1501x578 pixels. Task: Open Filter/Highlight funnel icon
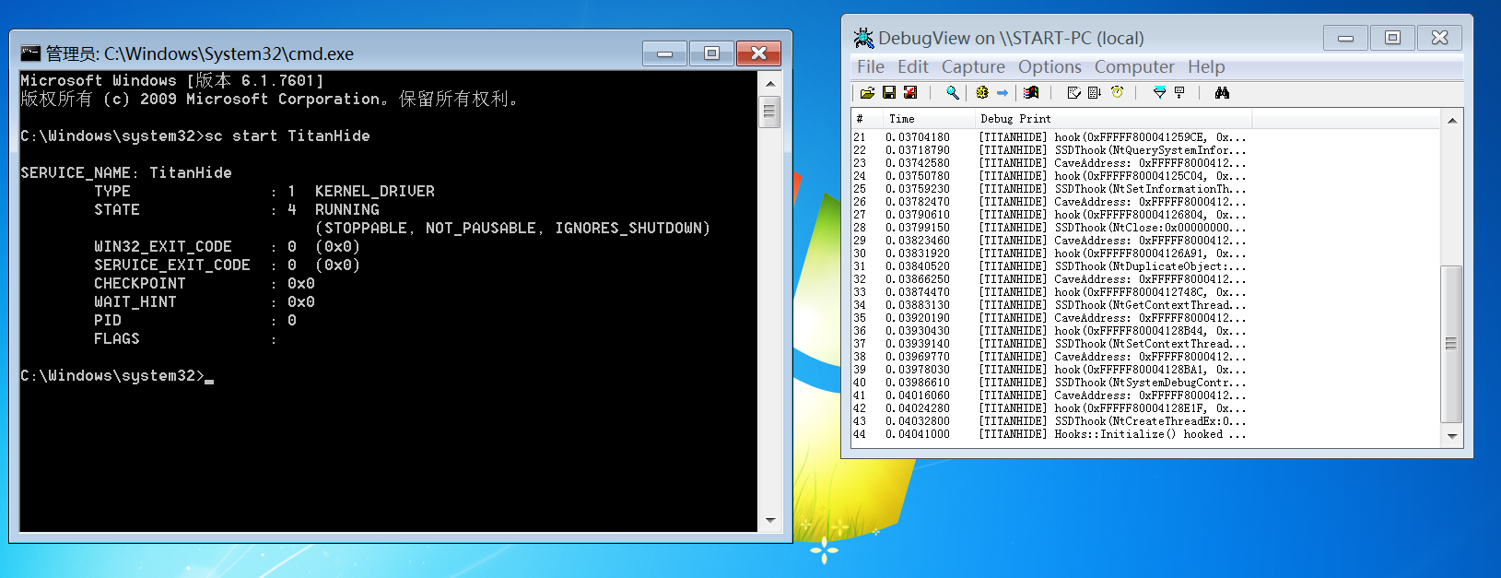[x=1160, y=92]
